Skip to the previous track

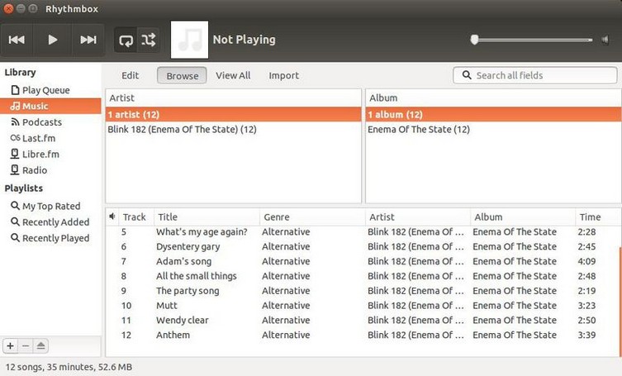tap(17, 40)
